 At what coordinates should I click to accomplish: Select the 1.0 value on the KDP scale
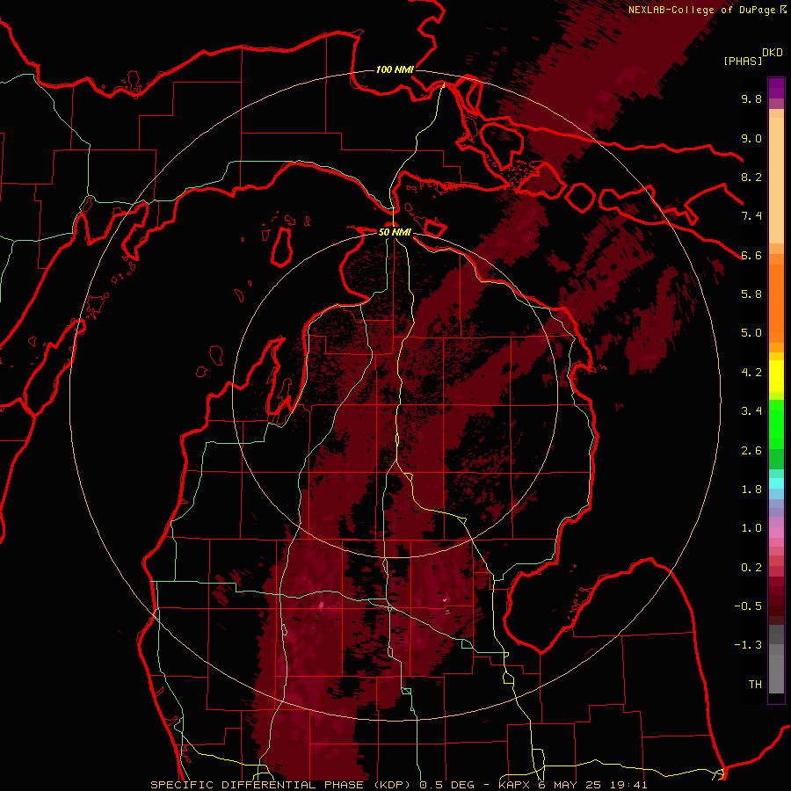[x=751, y=528]
